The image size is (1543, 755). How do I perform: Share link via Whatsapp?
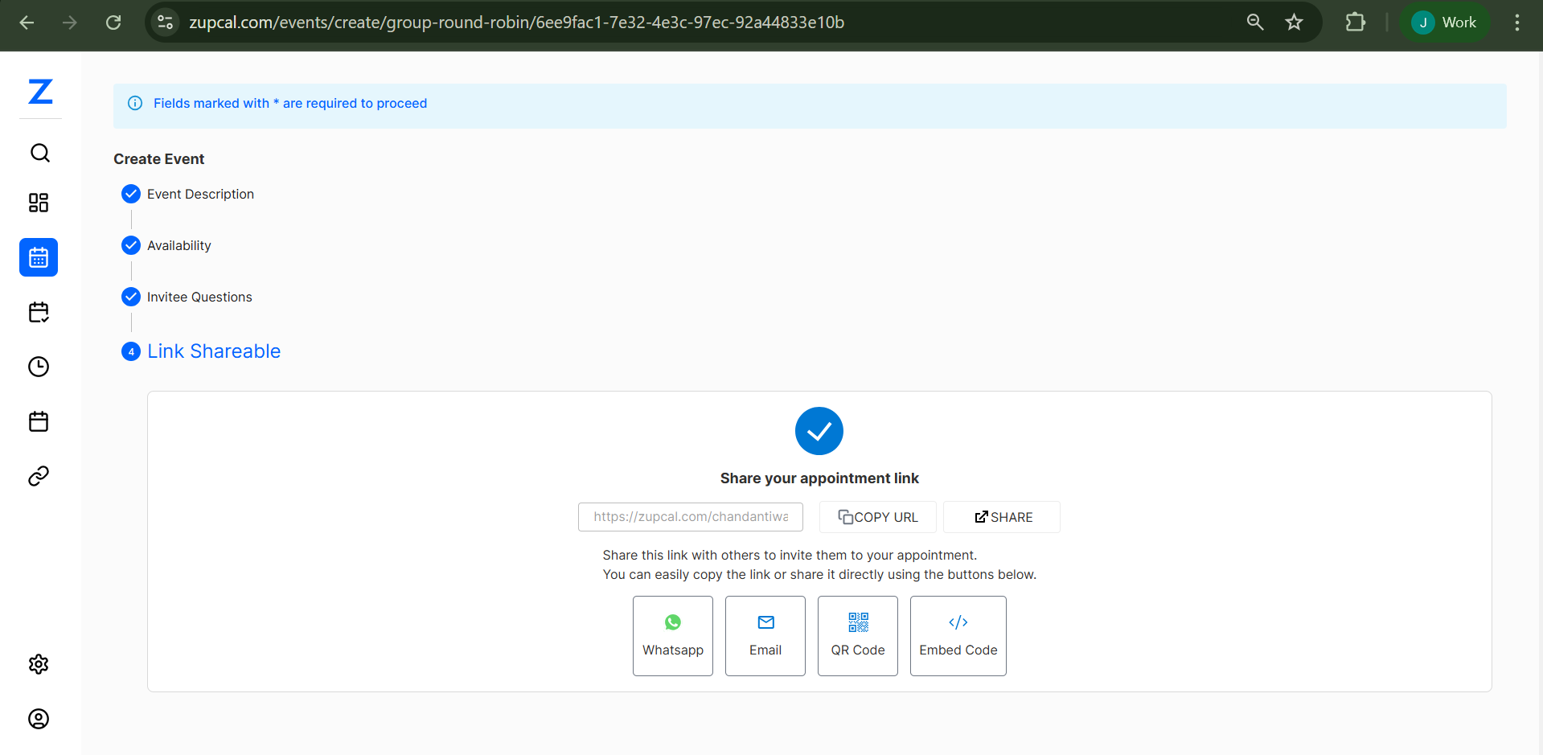(673, 635)
